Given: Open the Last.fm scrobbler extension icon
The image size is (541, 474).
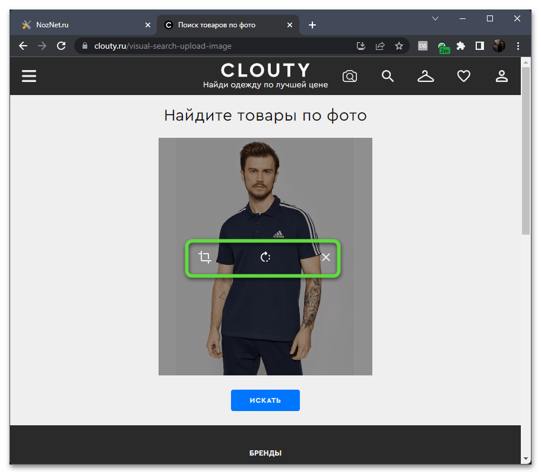Looking at the screenshot, I should coord(423,46).
